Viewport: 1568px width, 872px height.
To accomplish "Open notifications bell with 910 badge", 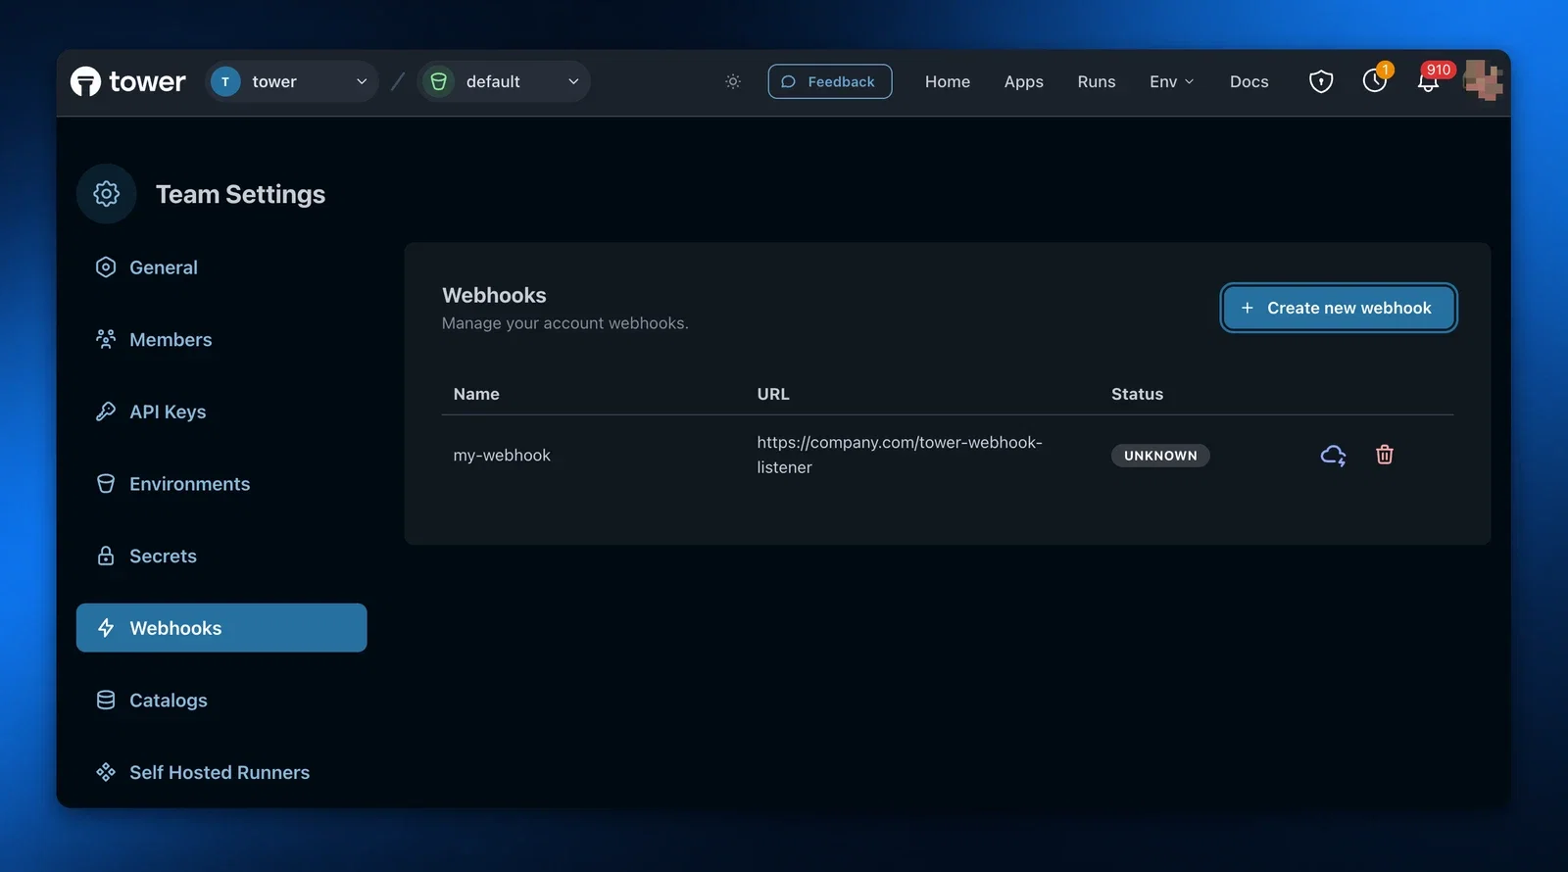I will click(1429, 81).
